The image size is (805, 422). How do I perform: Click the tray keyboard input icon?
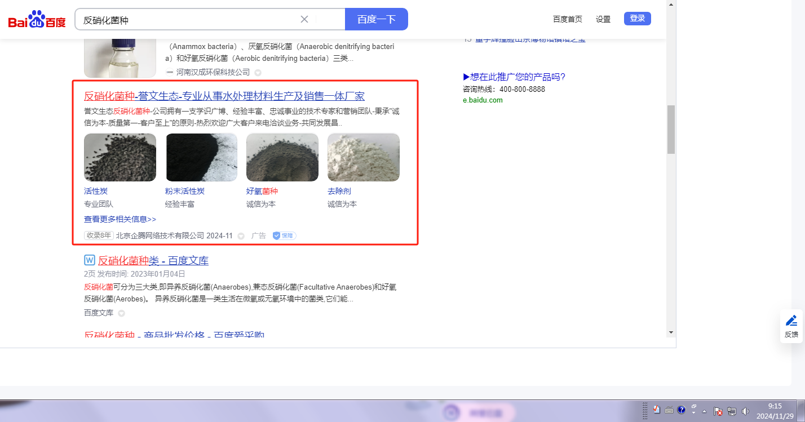click(x=669, y=410)
